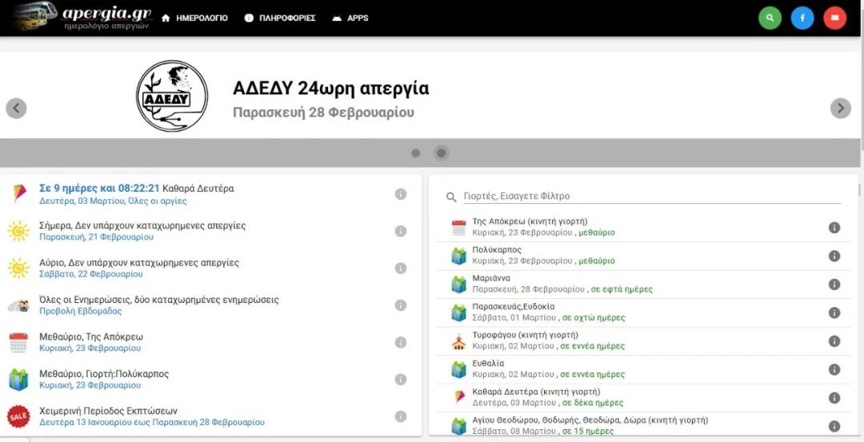864x442 pixels.
Task: Open the ΑΔΕΔΥ 24ωρη απεργία headline
Action: pos(330,88)
